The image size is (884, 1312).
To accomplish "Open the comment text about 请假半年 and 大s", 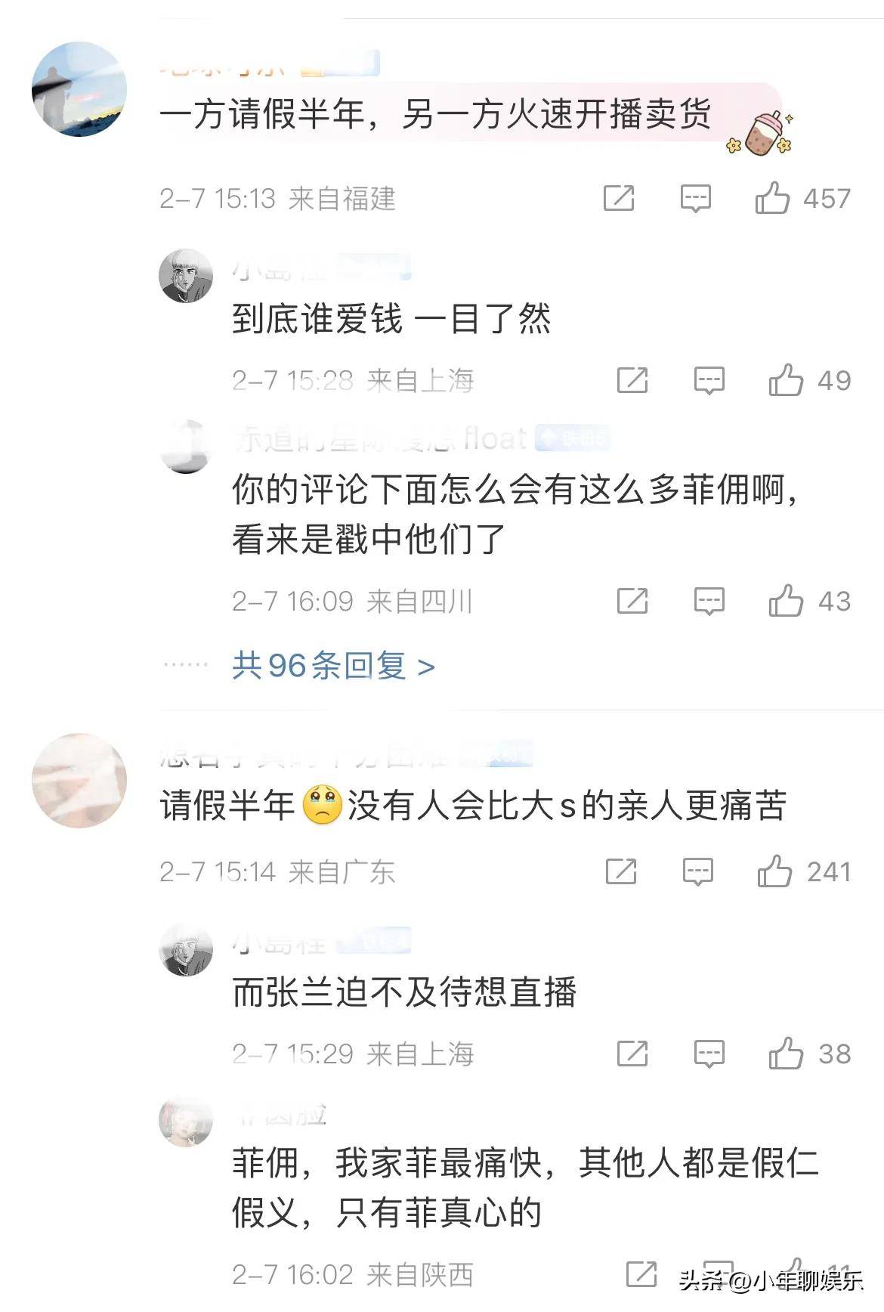I will coord(473,806).
